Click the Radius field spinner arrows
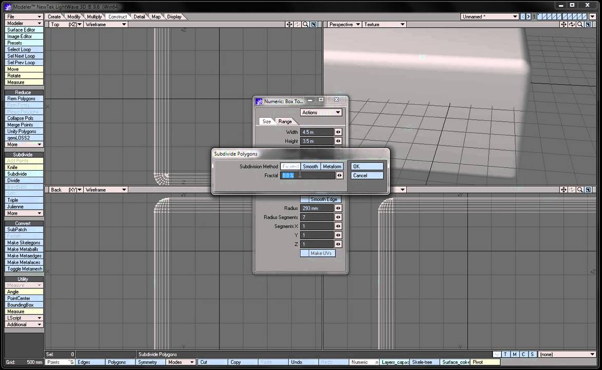The width and height of the screenshot is (602, 370). point(338,208)
